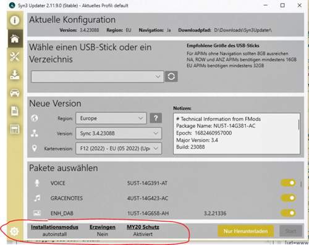Click the Navigation value Ja
This screenshot has width=309, height=245.
tap(169, 30)
